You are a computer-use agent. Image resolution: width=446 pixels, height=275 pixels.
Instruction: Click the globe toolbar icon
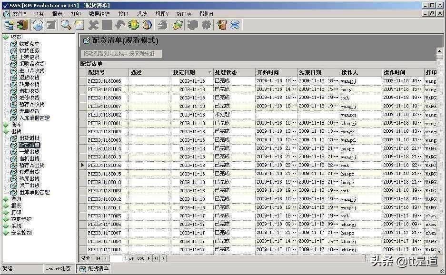pos(147,25)
